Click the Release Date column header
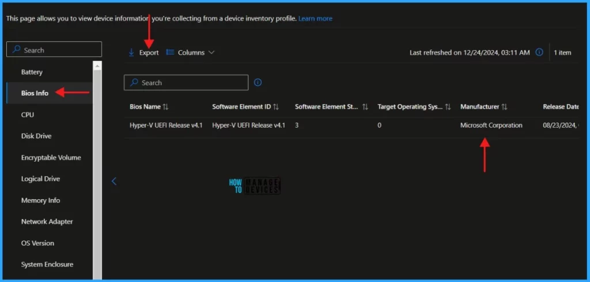The width and height of the screenshot is (590, 282). coord(561,107)
